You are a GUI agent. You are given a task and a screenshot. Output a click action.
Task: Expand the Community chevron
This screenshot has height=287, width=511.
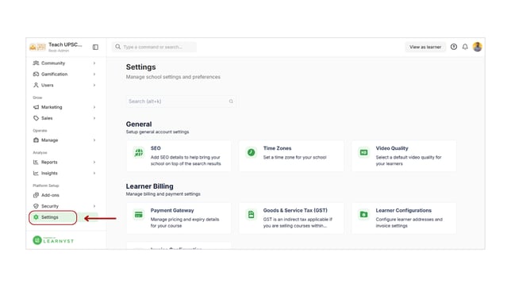(94, 63)
